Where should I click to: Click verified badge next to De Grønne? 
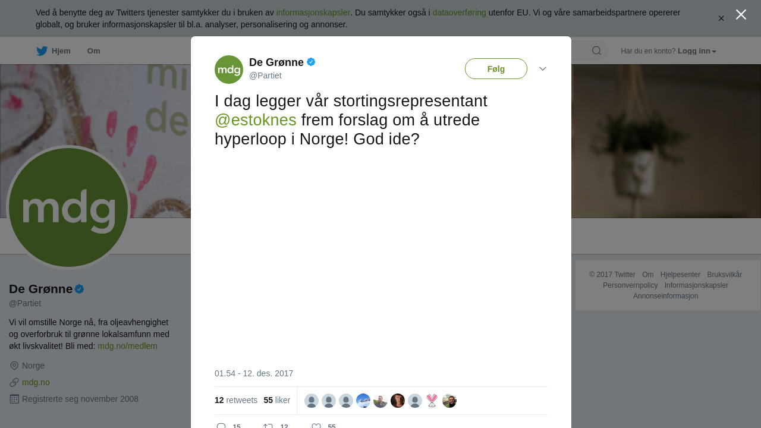311,62
